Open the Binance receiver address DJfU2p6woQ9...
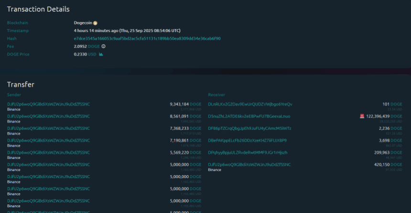This screenshot has width=411, height=213. 249,165
